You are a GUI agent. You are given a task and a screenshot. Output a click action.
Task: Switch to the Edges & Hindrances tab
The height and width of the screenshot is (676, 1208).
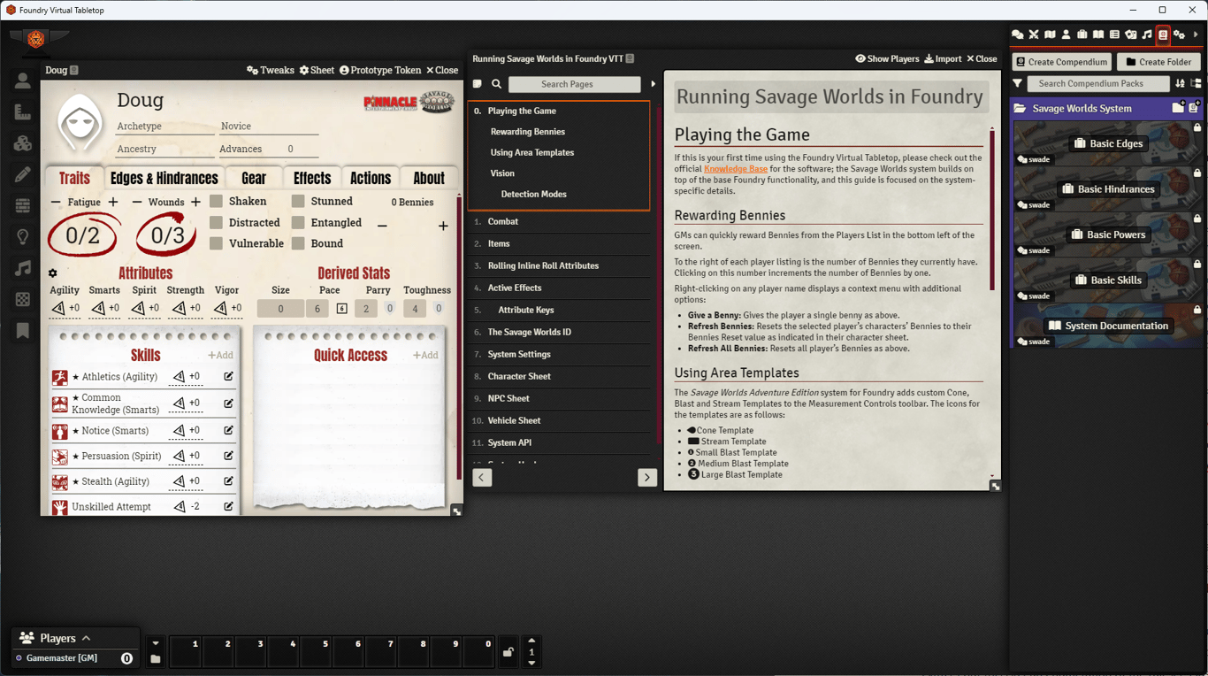pyautogui.click(x=164, y=178)
